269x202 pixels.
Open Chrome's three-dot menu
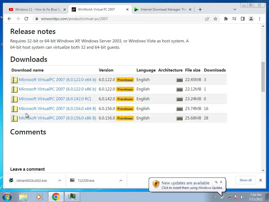260,19
